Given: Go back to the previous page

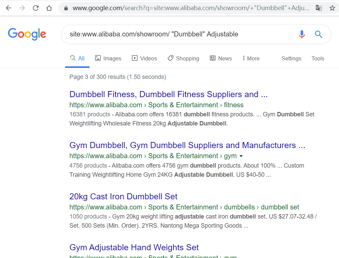Looking at the screenshot, I should coord(8,8).
